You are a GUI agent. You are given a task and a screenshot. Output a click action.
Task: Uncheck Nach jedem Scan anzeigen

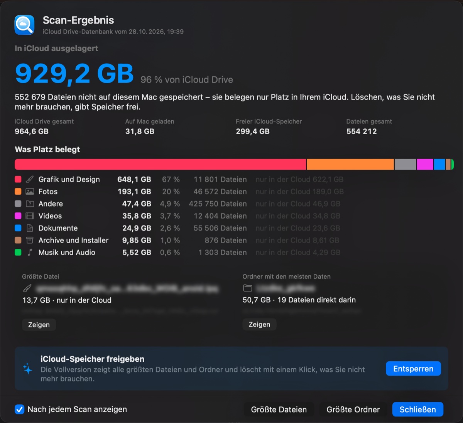tap(19, 409)
